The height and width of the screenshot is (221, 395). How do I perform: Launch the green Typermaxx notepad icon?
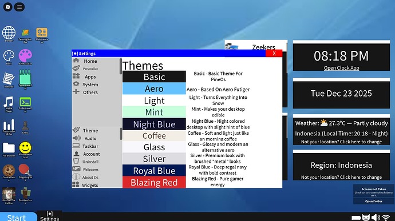(25, 77)
